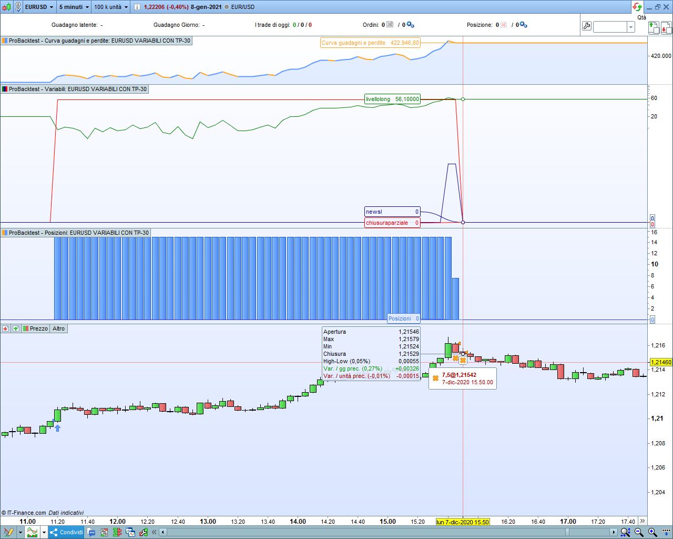Click the 7,5@1,21542 trade tooltip
Screen dimensions: 673x539
[462, 378]
